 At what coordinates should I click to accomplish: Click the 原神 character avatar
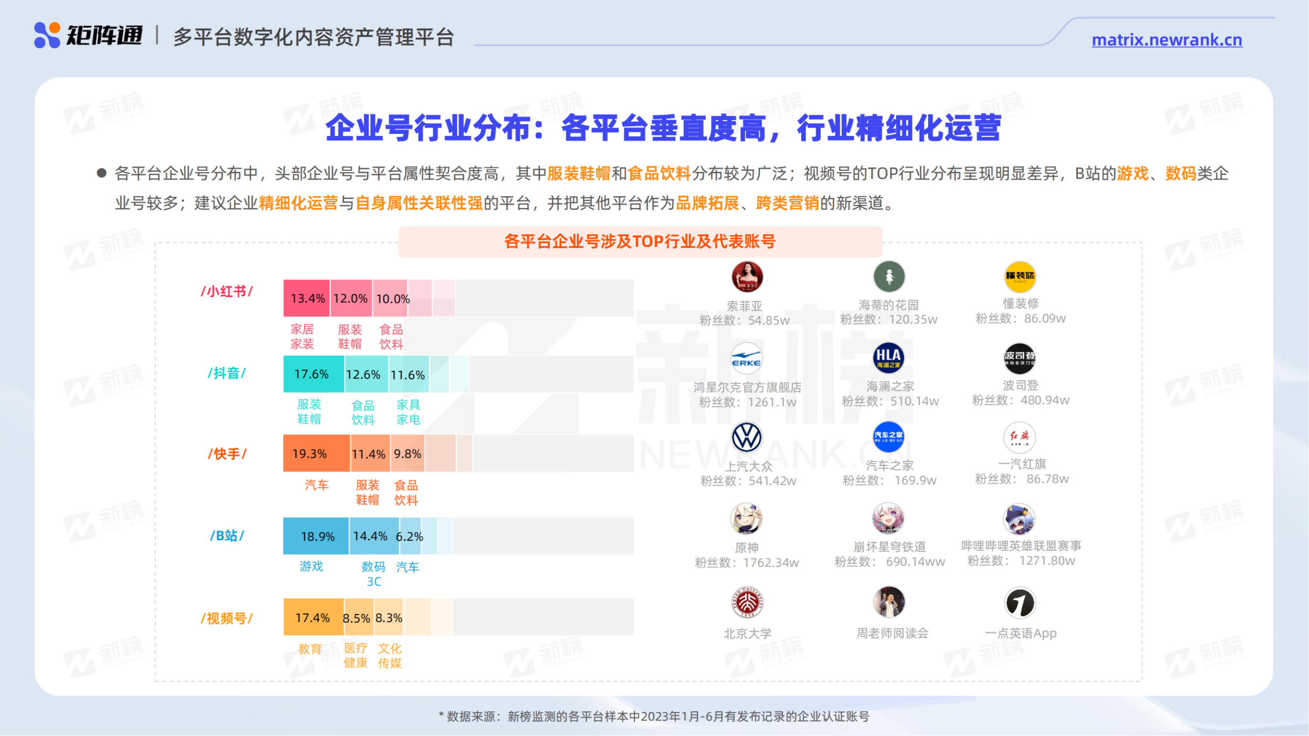(747, 519)
